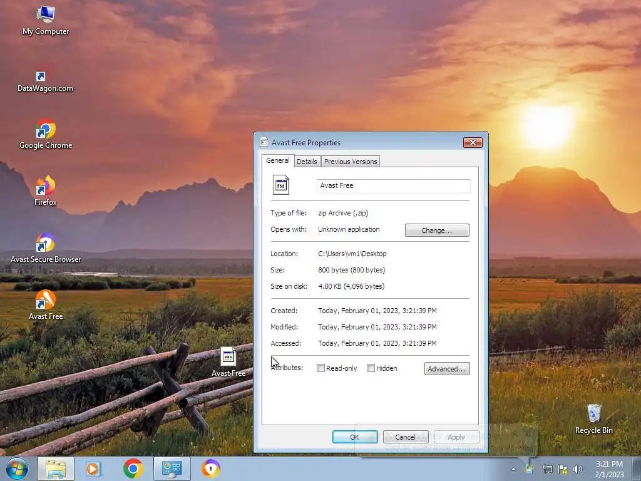Click the file type icon in Properties dialog
Viewport: 641px width, 481px height.
281,185
